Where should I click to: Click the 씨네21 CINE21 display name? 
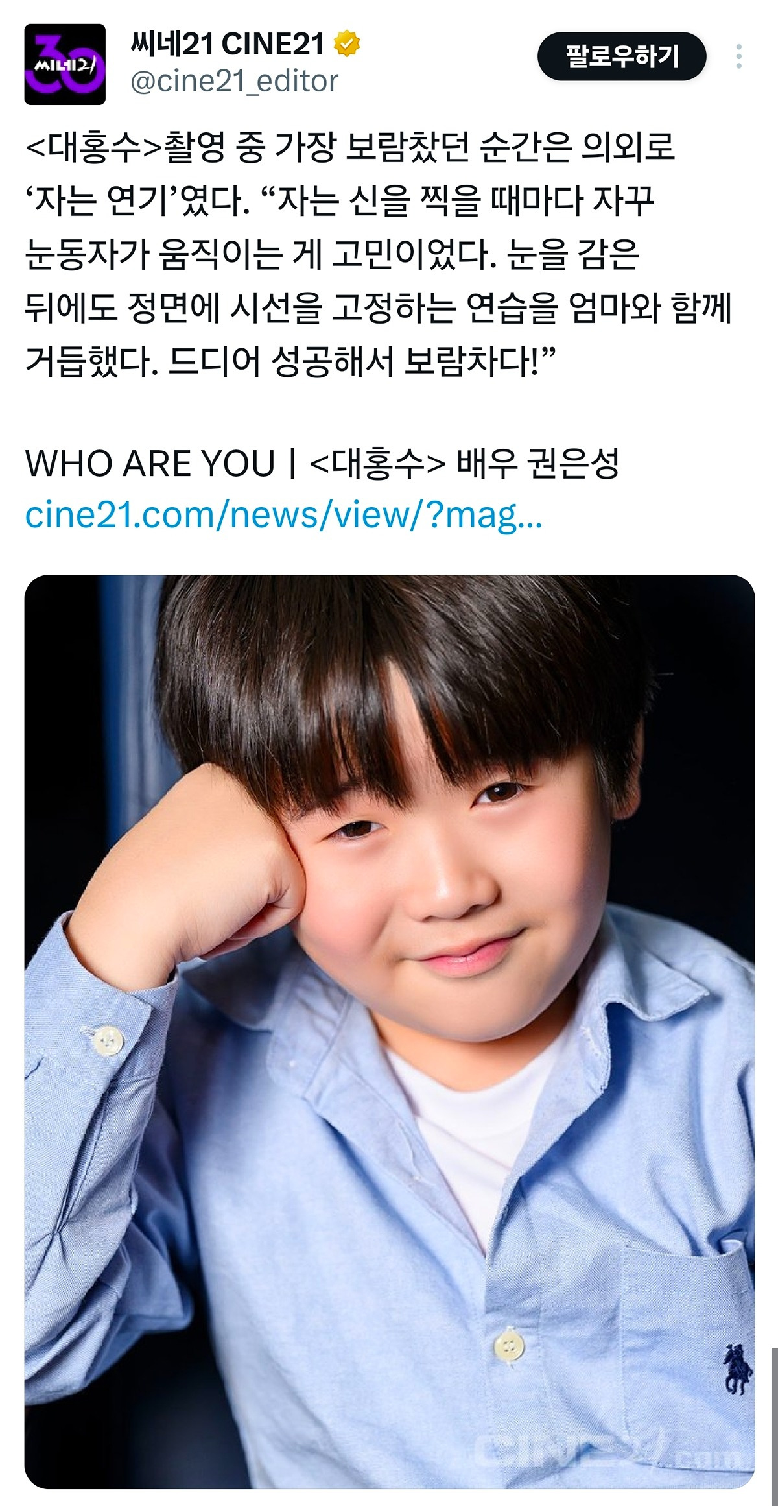coord(228,44)
